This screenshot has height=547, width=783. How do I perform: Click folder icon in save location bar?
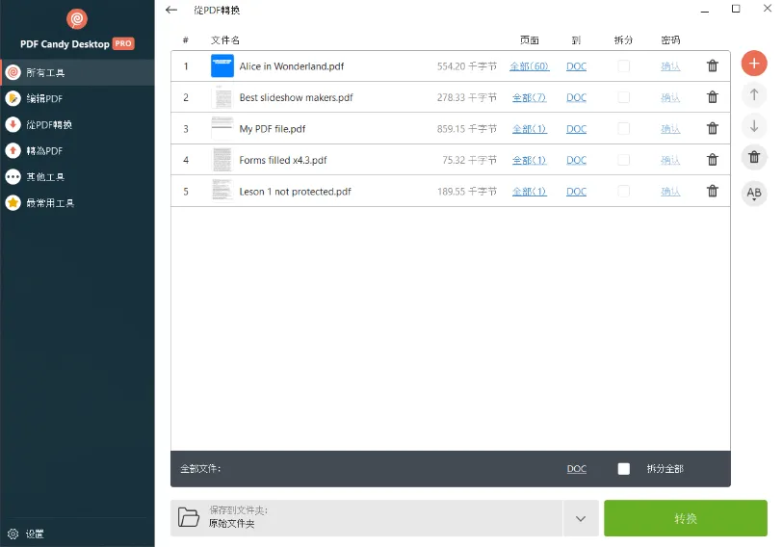tap(188, 517)
